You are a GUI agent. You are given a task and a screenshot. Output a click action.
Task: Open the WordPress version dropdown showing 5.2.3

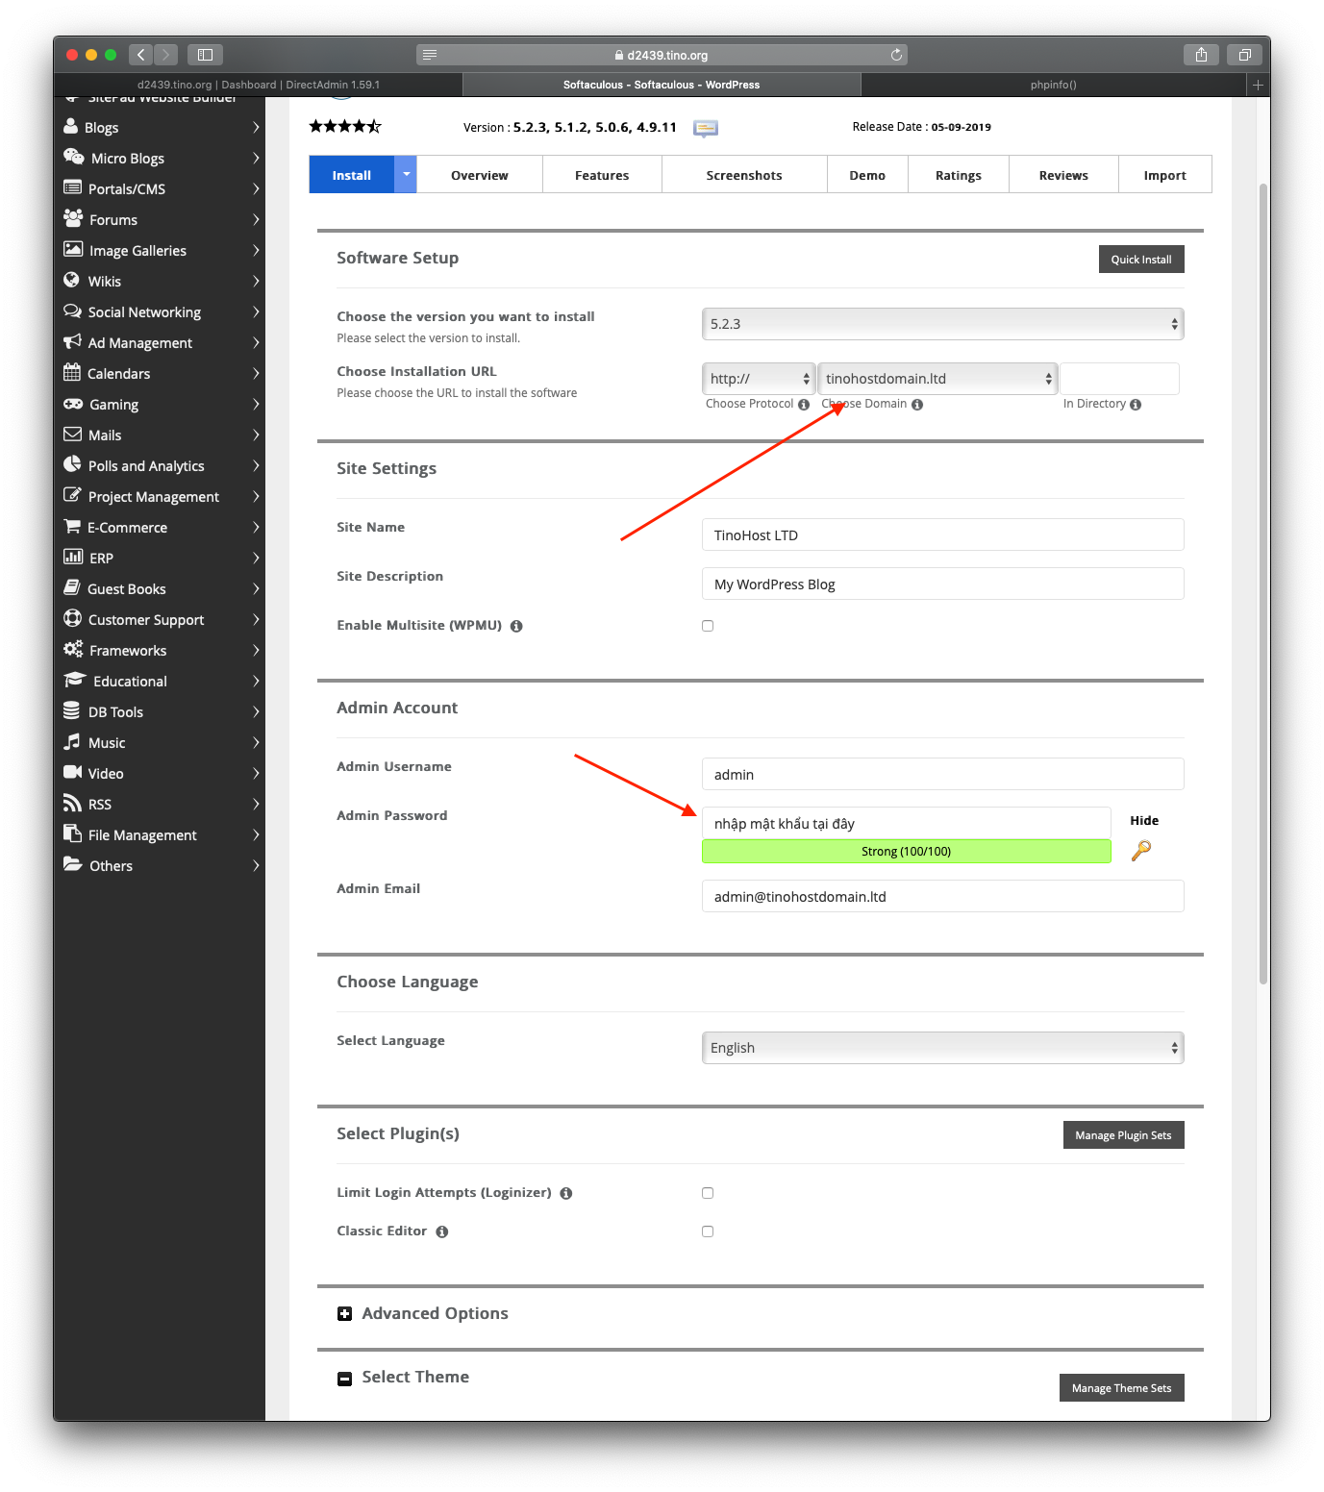click(x=943, y=324)
